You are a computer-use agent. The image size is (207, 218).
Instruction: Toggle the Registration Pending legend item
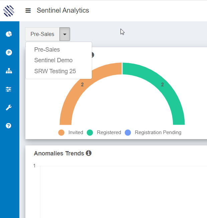pos(153,132)
